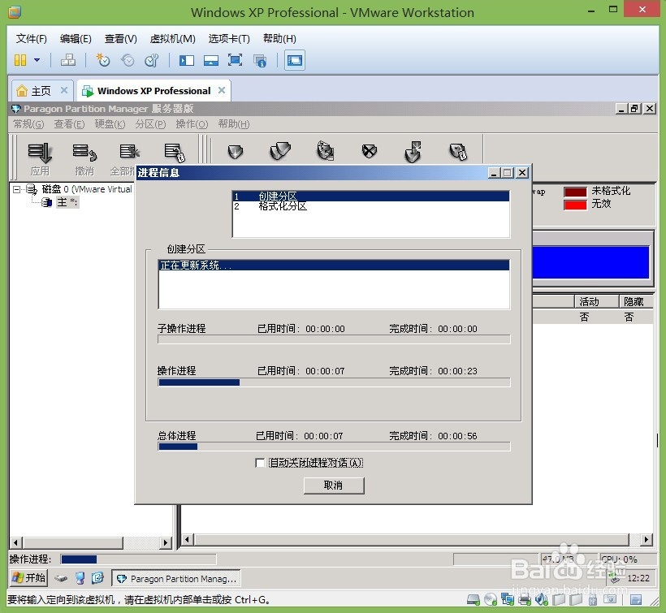
Task: Click the VMware printer status icon
Action: 525,600
